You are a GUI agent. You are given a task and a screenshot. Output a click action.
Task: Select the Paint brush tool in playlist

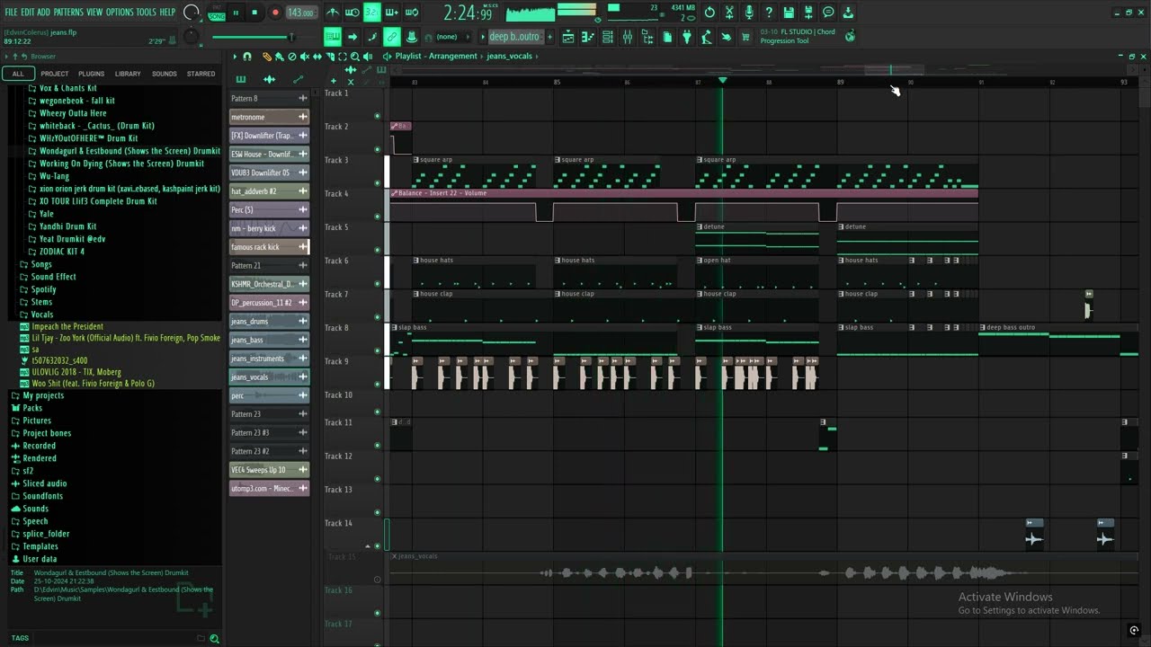(280, 57)
